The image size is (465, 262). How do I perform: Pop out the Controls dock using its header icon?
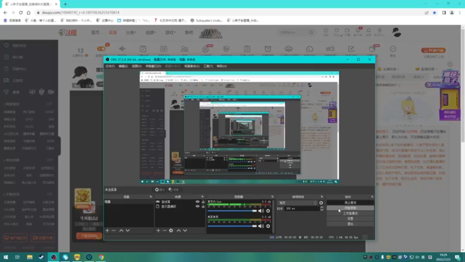[x=372, y=197]
